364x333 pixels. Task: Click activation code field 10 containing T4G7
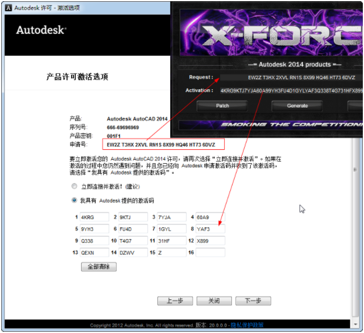click(x=133, y=241)
